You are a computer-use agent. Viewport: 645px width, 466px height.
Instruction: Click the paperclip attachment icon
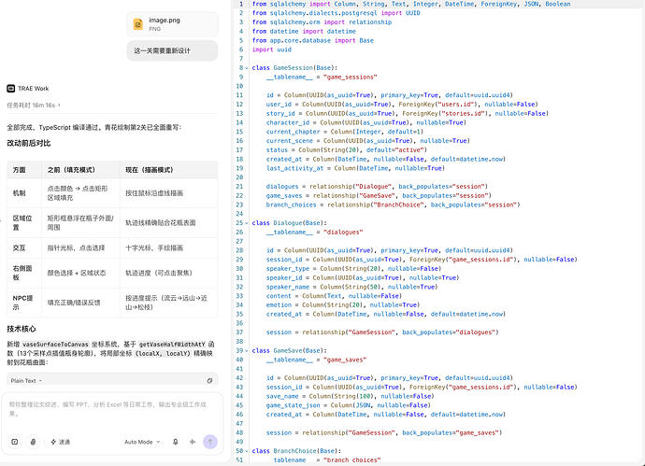[34, 442]
